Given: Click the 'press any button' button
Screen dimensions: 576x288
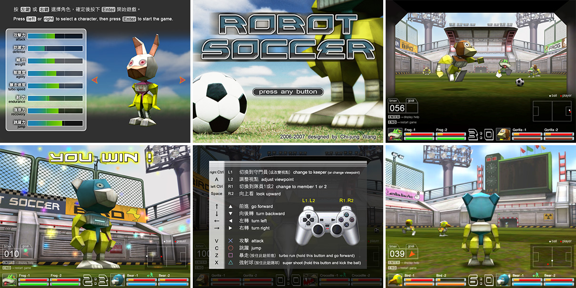Looking at the screenshot, I should point(288,92).
